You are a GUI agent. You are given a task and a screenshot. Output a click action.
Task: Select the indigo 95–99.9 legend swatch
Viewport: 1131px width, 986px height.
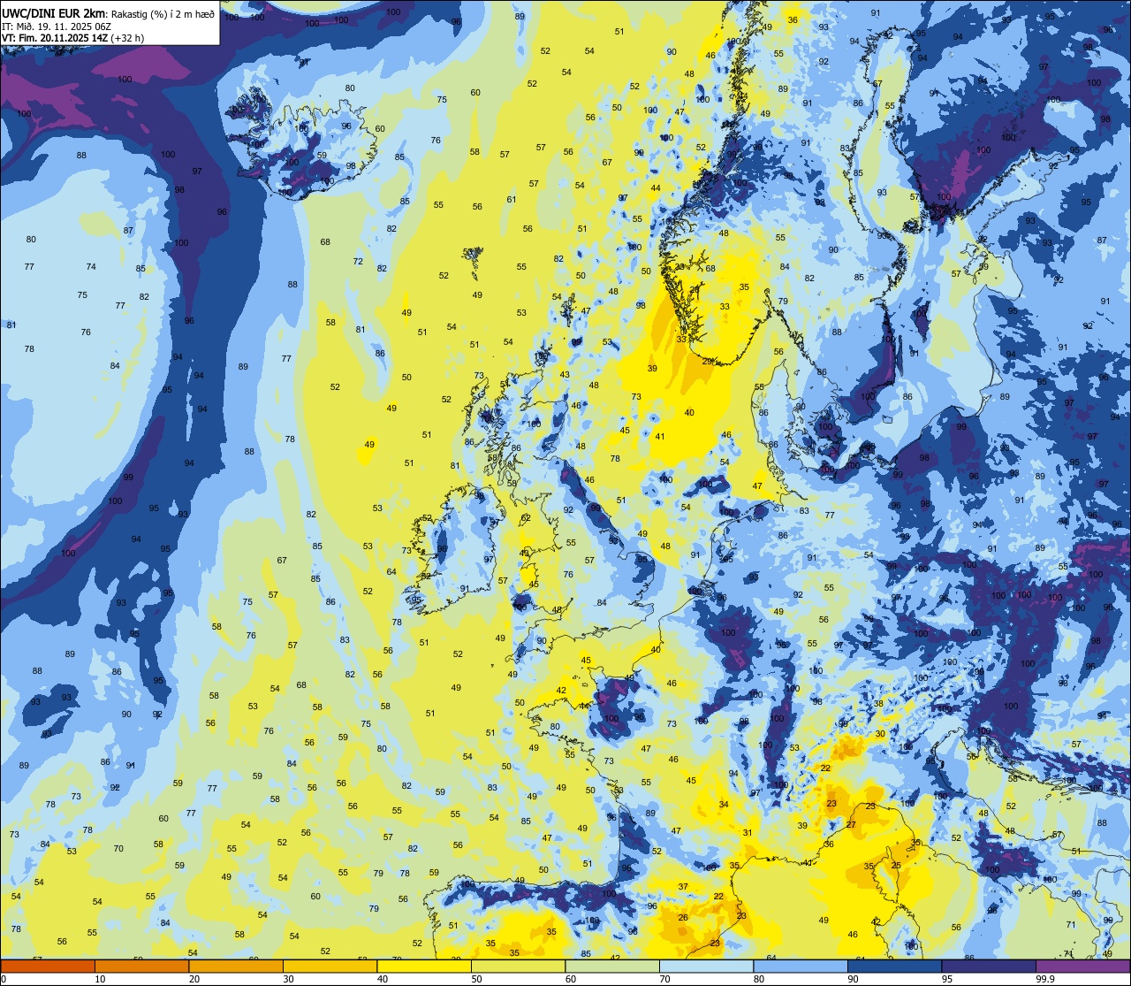point(989,966)
